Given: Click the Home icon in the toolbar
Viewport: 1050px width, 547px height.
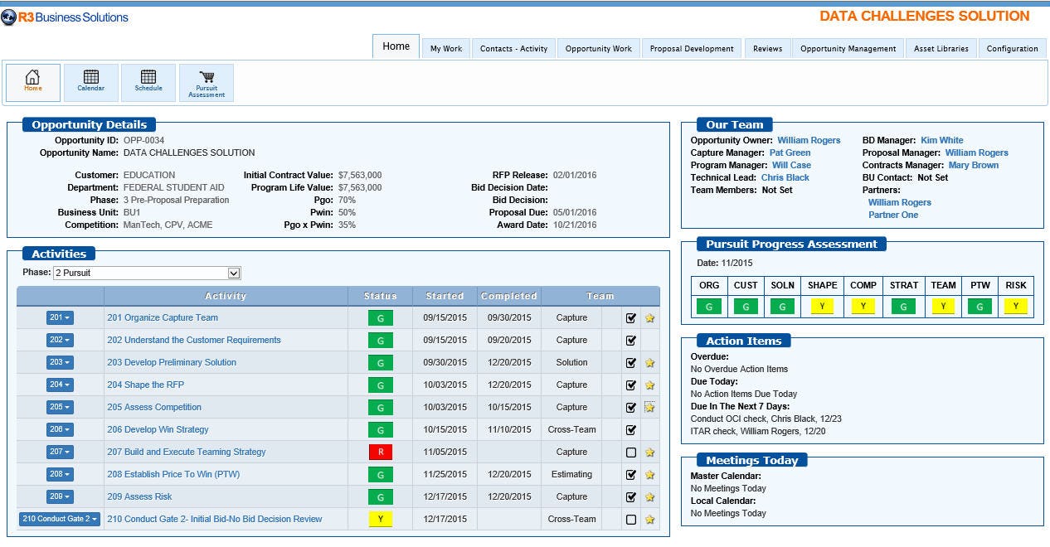Looking at the screenshot, I should [32, 81].
